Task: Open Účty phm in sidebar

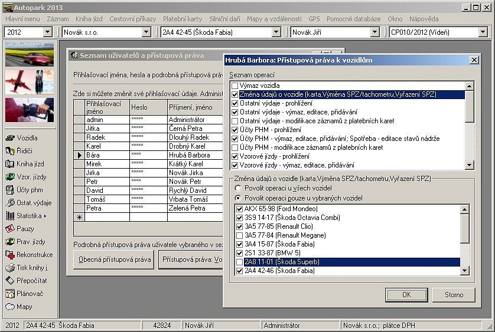Action: (x=29, y=190)
